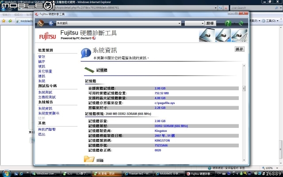283x177 pixels.
Task: Click IE favorites star icon
Action: click(x=4, y=21)
